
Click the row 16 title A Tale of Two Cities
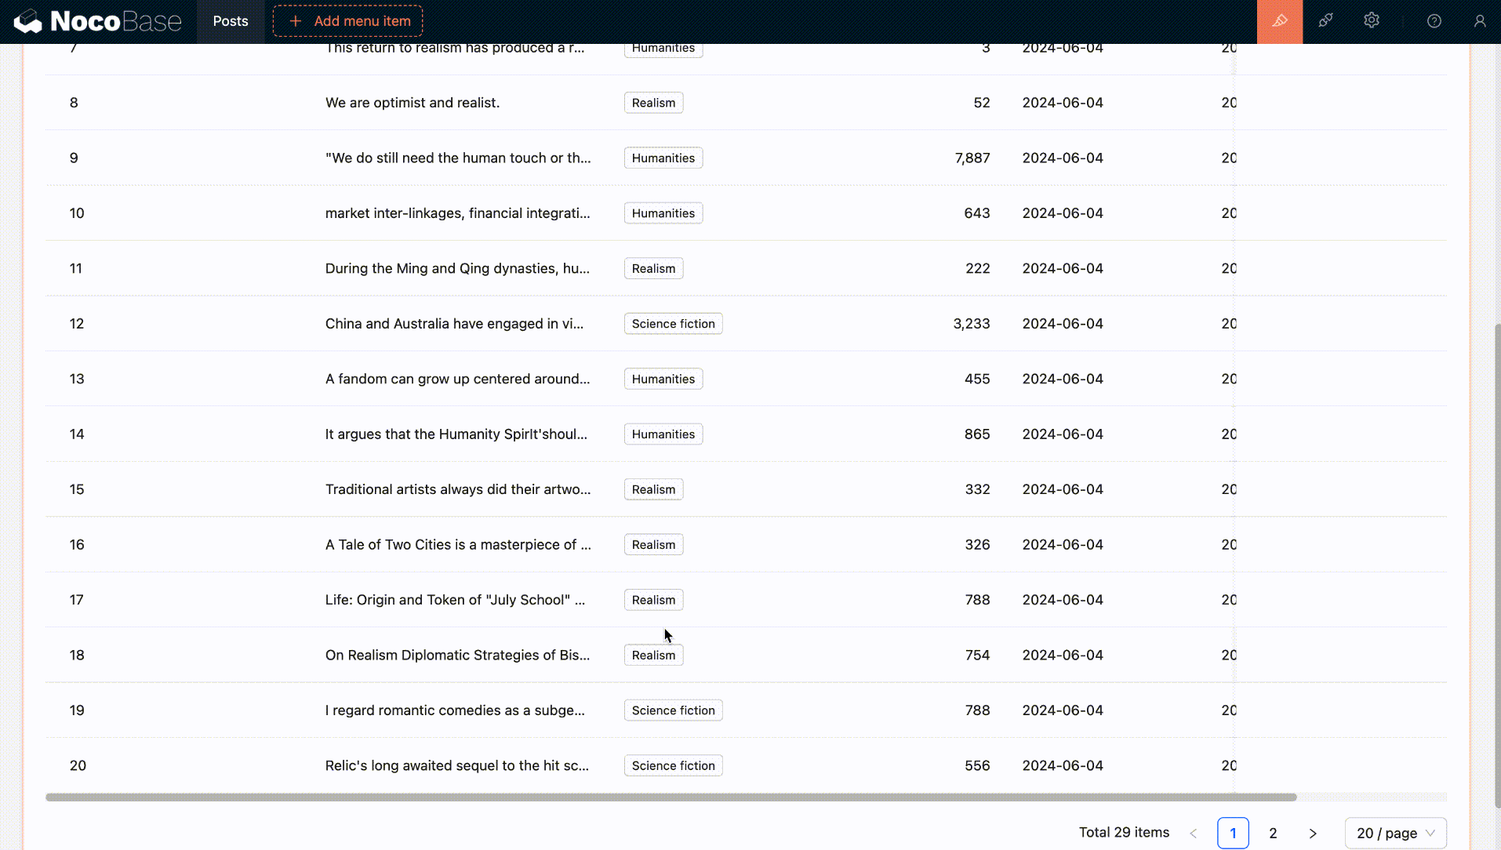click(458, 545)
